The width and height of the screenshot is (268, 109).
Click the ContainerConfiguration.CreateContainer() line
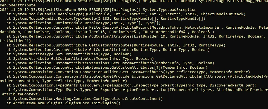pyautogui.click(x=85, y=99)
